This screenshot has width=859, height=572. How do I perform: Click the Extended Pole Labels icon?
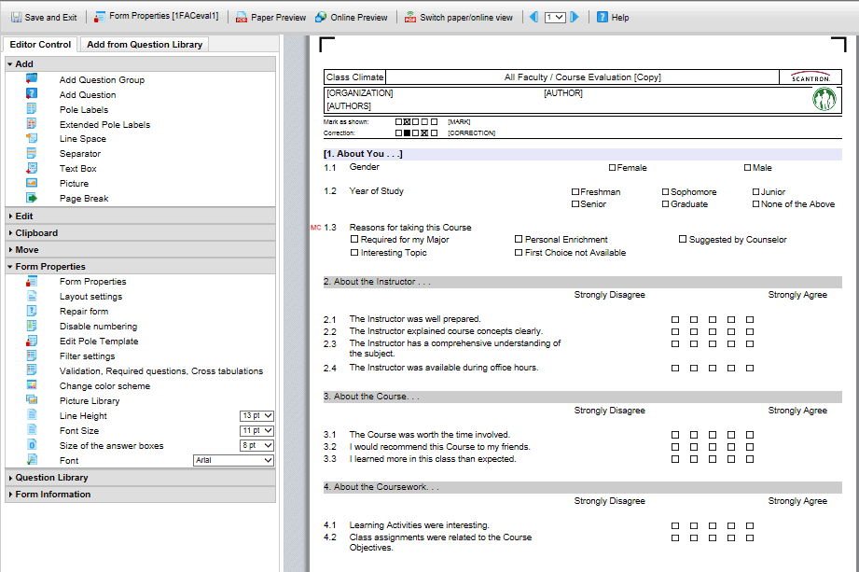(32, 124)
